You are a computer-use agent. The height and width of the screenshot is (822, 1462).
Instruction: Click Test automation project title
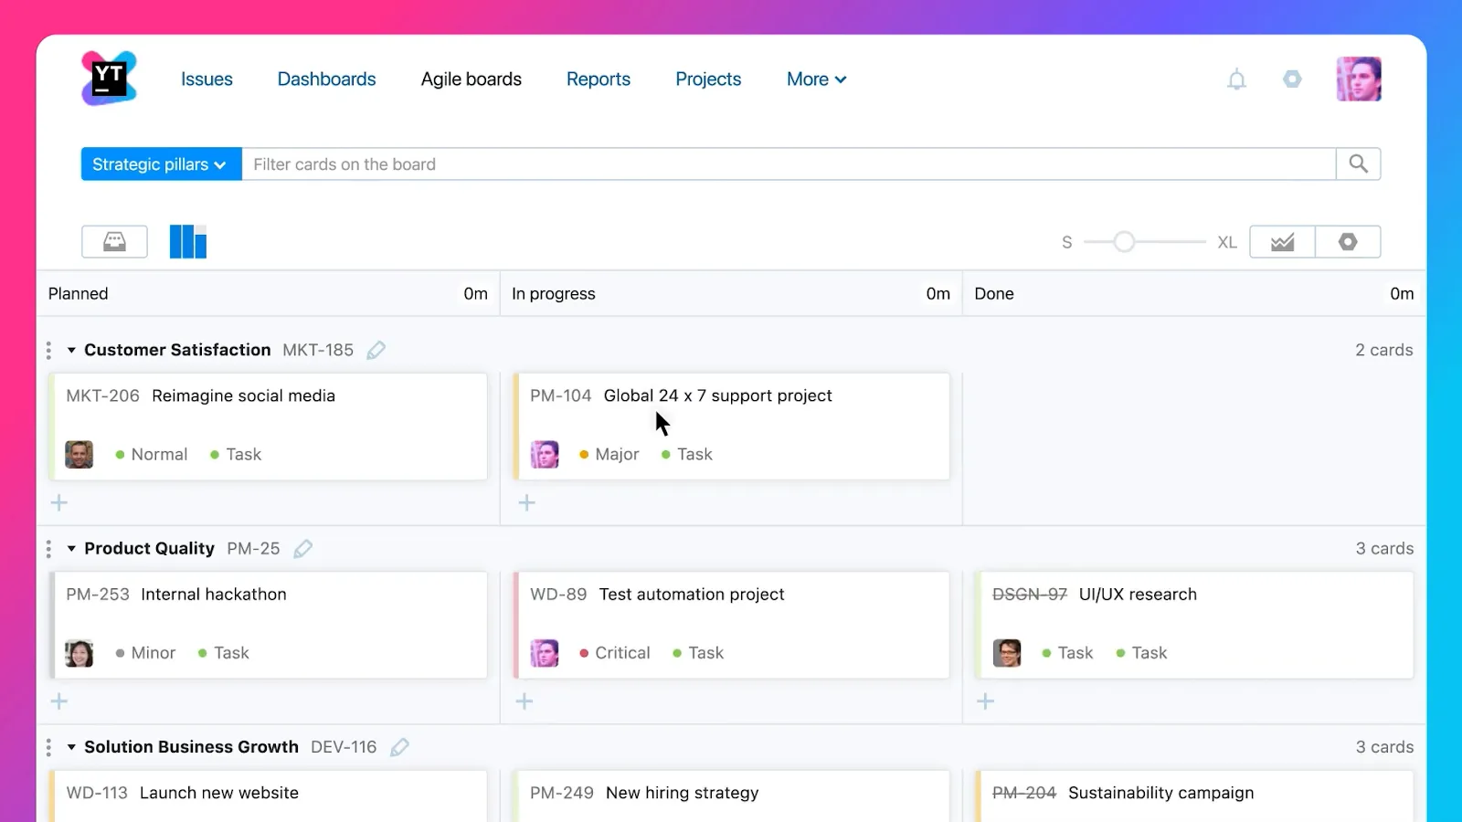pos(692,595)
